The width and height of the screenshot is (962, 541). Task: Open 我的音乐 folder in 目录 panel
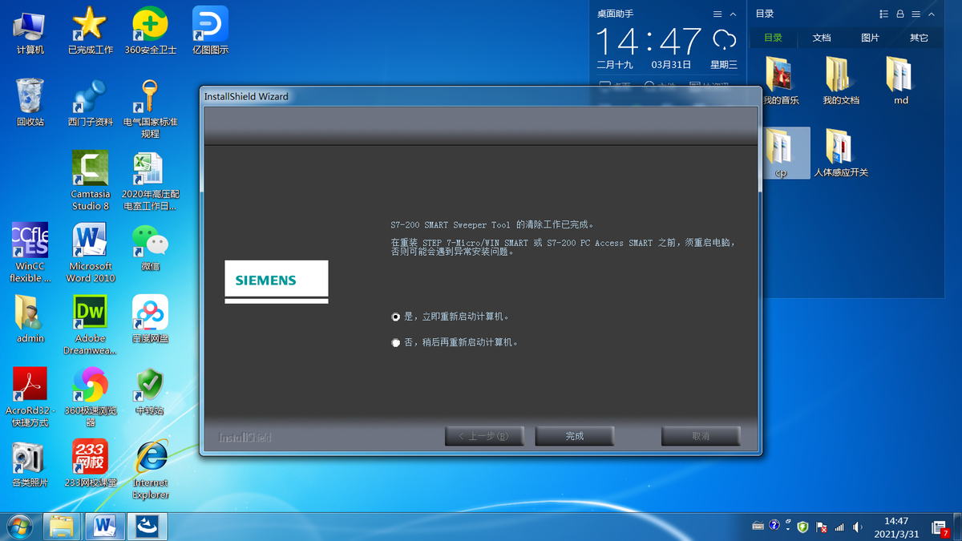(781, 80)
